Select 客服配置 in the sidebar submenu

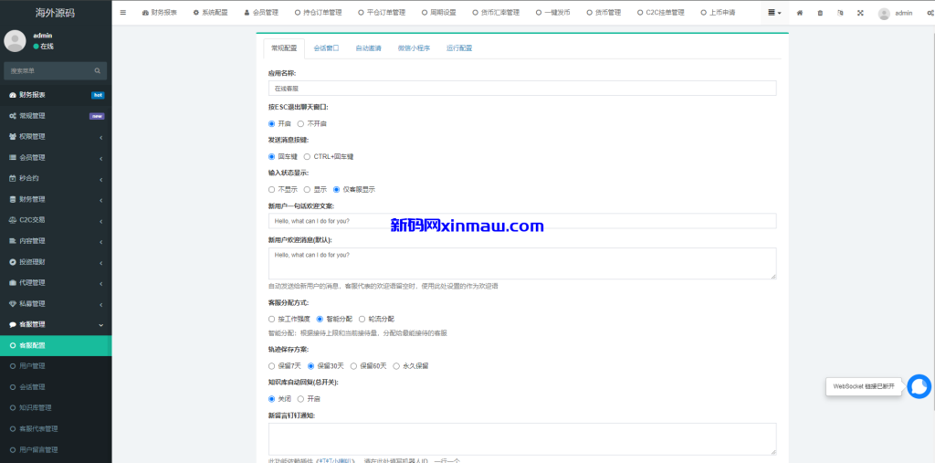pos(56,345)
